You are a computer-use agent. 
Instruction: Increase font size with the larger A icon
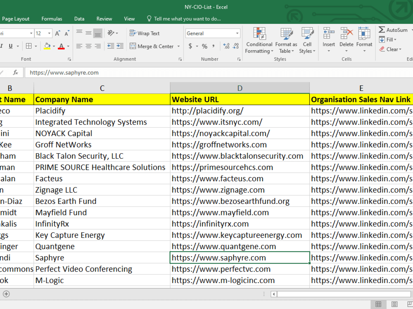pyautogui.click(x=57, y=33)
